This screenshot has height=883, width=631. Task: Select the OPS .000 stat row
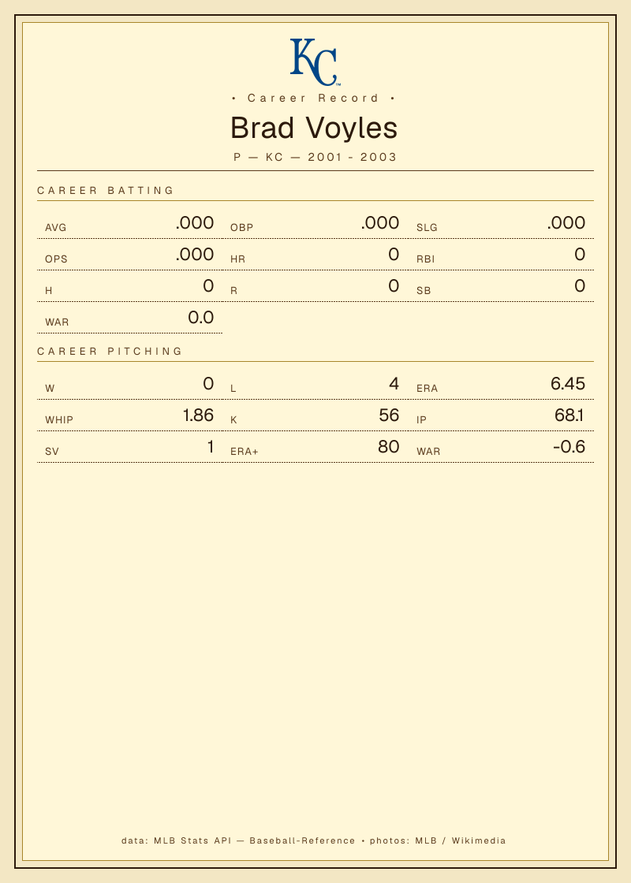[x=129, y=255]
